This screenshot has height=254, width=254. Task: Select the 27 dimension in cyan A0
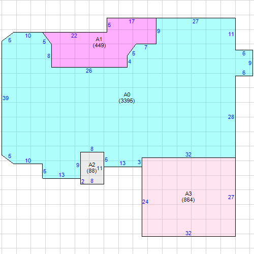pos(196,21)
